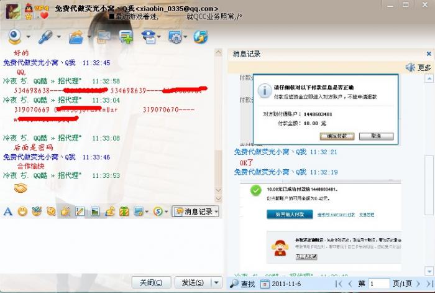This screenshot has height=293, width=435.
Task: Expand screenshot options arrow
Action: [147, 212]
